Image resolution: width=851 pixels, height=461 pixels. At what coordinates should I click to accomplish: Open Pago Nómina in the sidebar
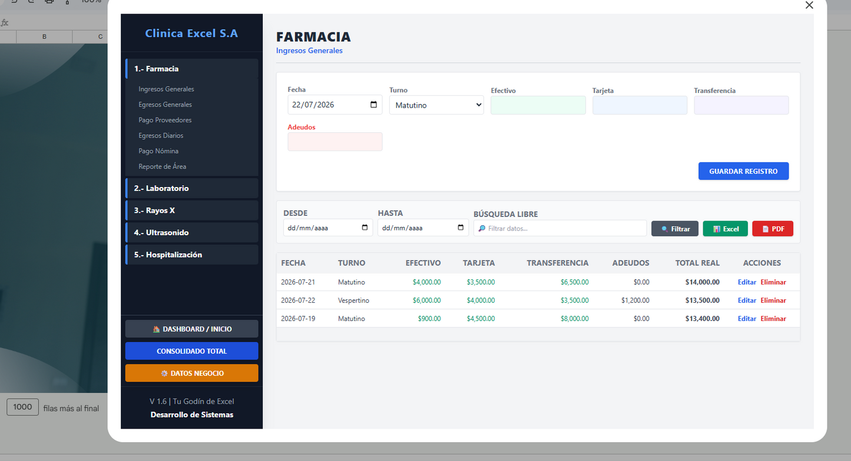click(x=158, y=151)
